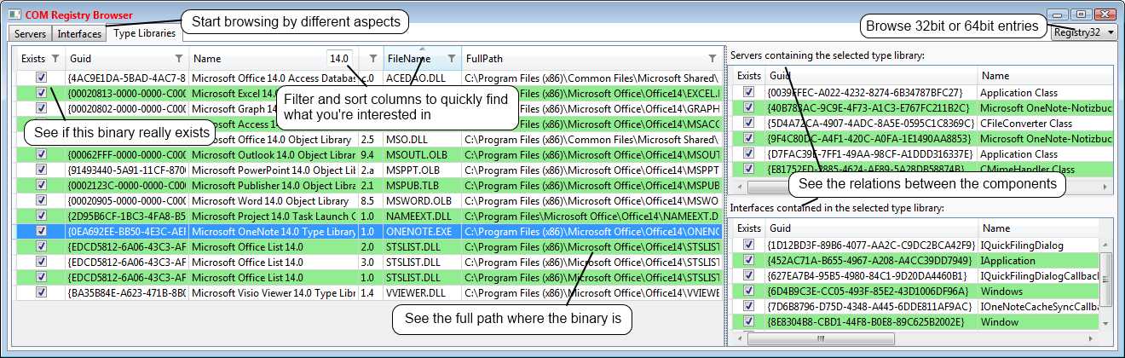Toggle the Exists checkbox for MSPPT.OLB row
1125x358 pixels.
coord(41,170)
